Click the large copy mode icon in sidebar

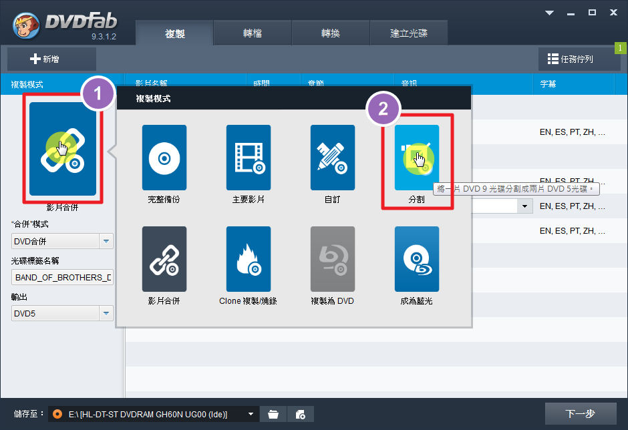click(x=63, y=148)
